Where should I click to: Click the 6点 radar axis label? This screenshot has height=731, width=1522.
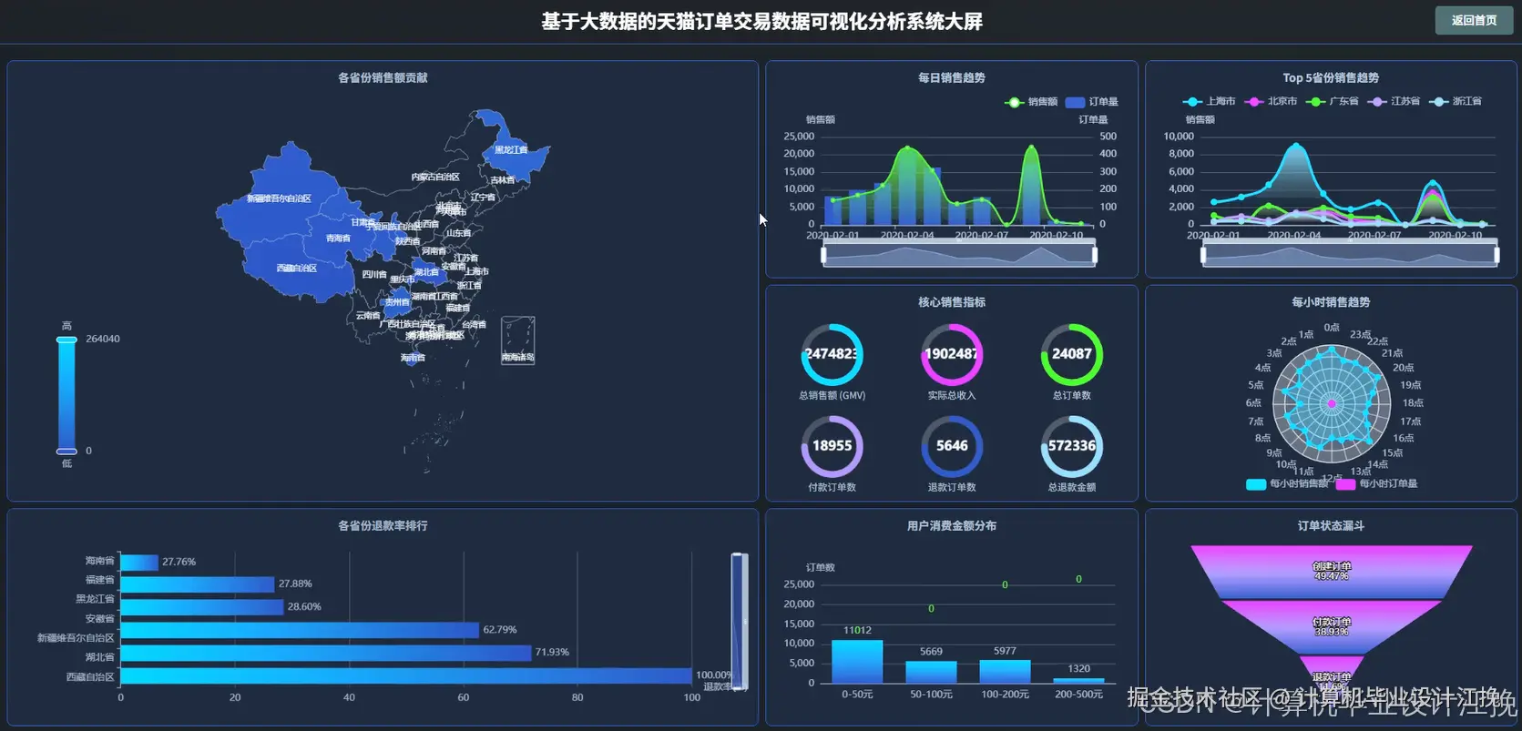click(x=1253, y=402)
